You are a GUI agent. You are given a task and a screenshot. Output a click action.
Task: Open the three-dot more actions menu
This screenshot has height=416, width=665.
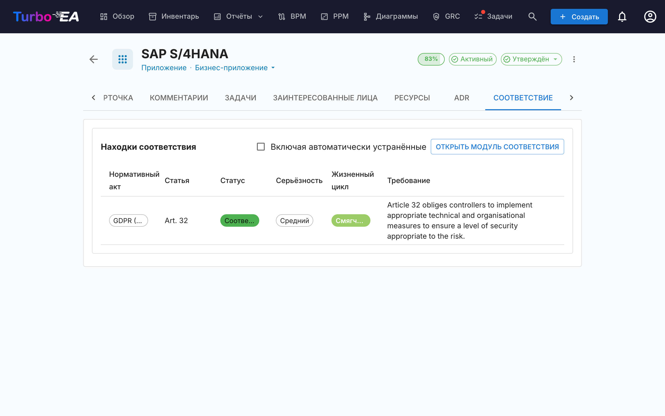tap(574, 59)
